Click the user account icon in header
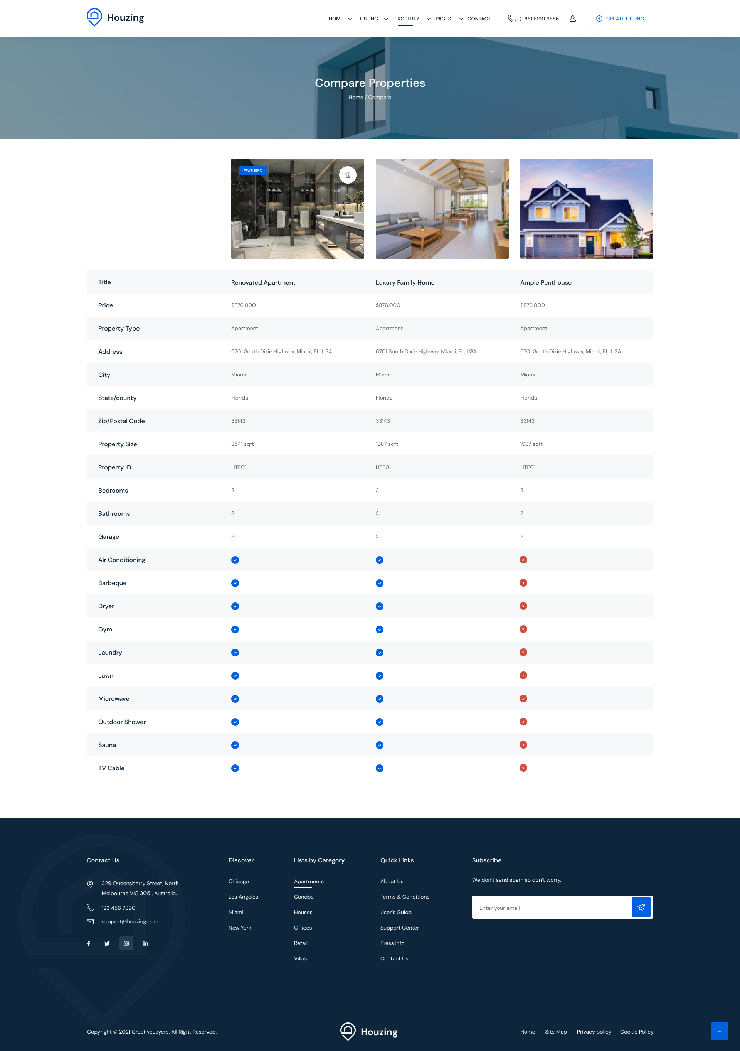Viewport: 740px width, 1051px height. tap(572, 19)
